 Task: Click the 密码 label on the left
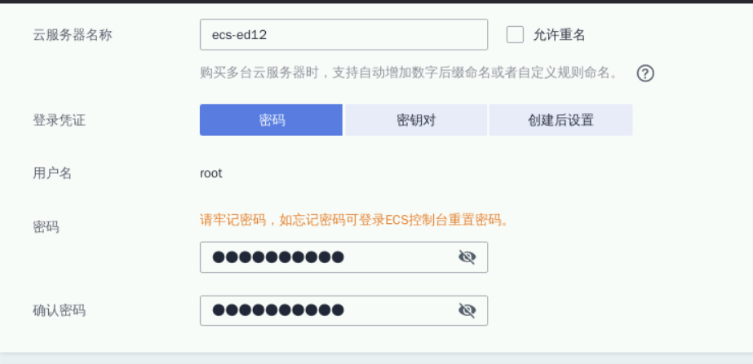point(46,227)
